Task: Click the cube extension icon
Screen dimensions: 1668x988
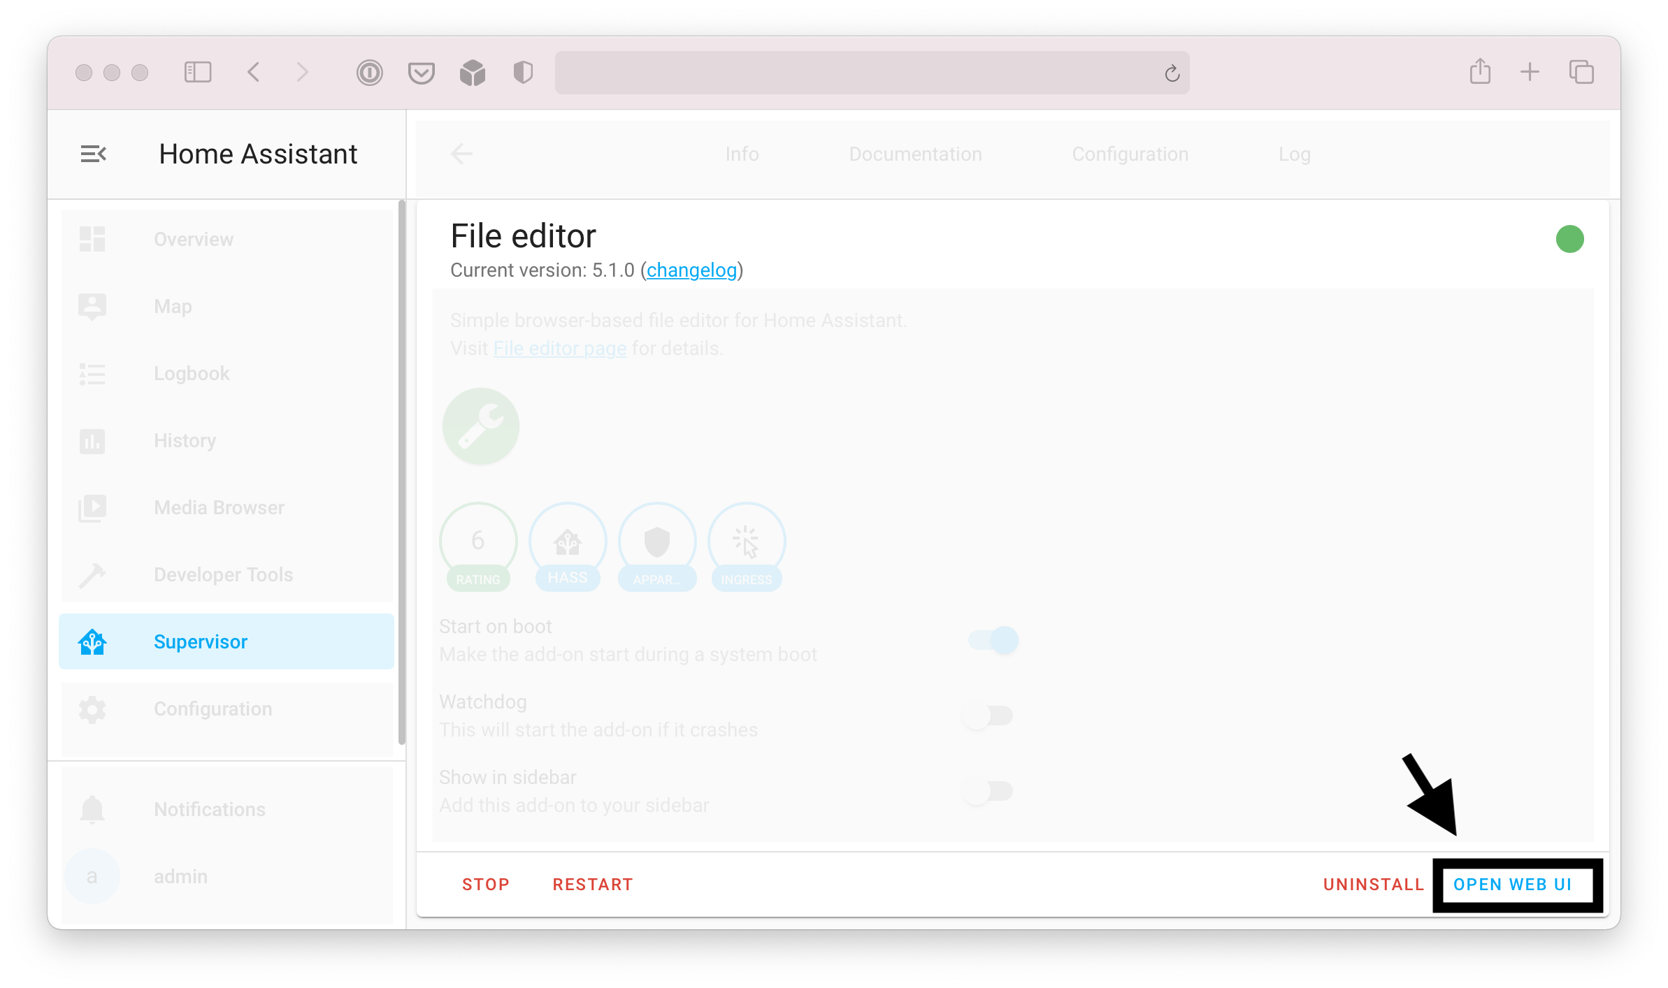Action: pyautogui.click(x=473, y=73)
